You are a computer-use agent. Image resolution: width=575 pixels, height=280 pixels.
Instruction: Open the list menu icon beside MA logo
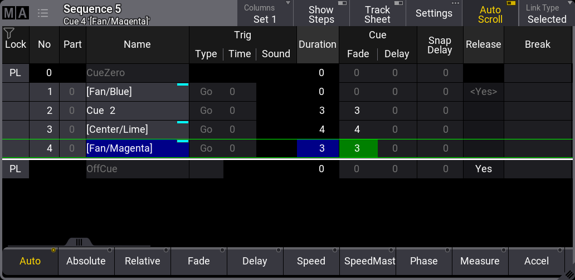pos(43,13)
